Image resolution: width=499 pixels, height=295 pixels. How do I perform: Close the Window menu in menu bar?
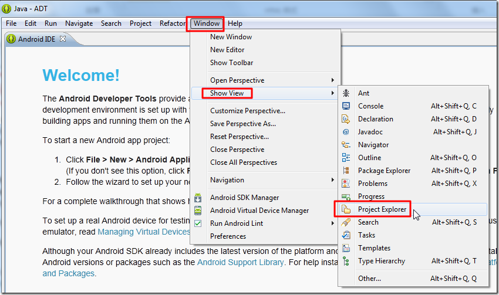[207, 23]
